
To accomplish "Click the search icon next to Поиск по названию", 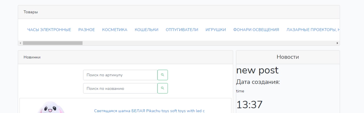I will pyautogui.click(x=163, y=88).
